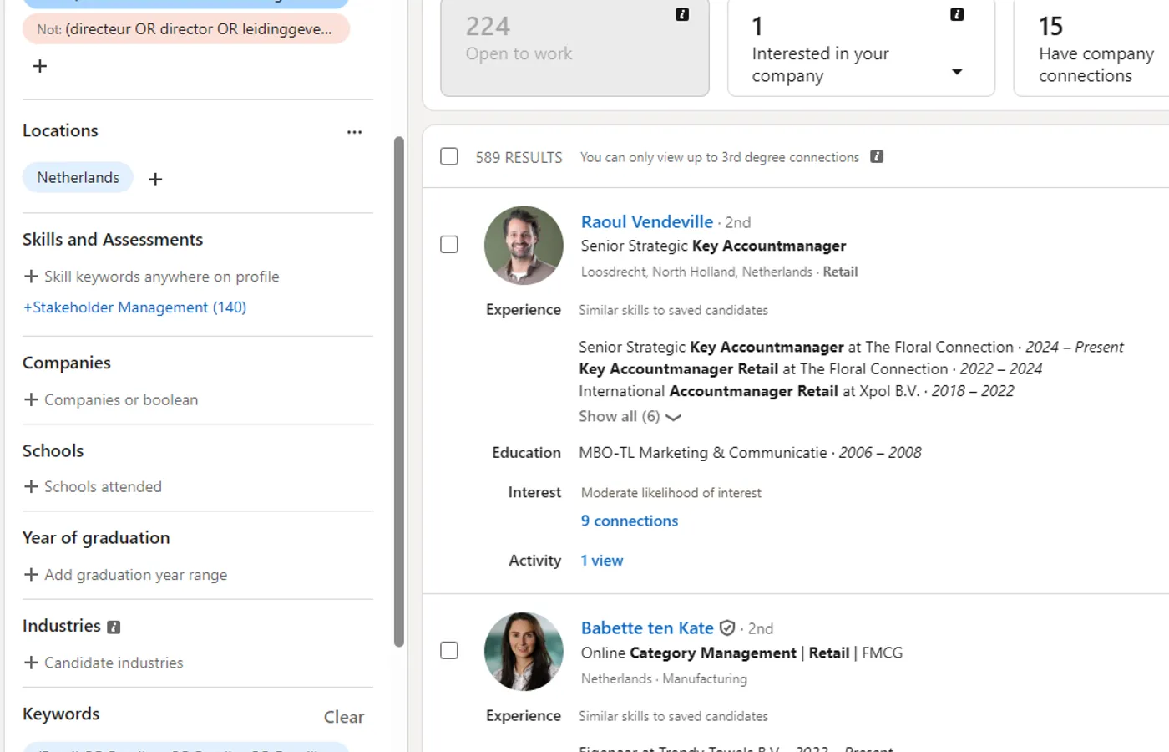The height and width of the screenshot is (752, 1169).
Task: Add Stakeholder Management skill filter
Action: pos(134,307)
